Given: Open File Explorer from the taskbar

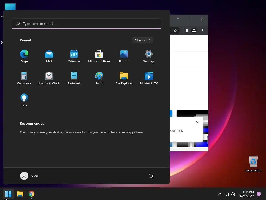Looking at the screenshot, I should point(20,194).
